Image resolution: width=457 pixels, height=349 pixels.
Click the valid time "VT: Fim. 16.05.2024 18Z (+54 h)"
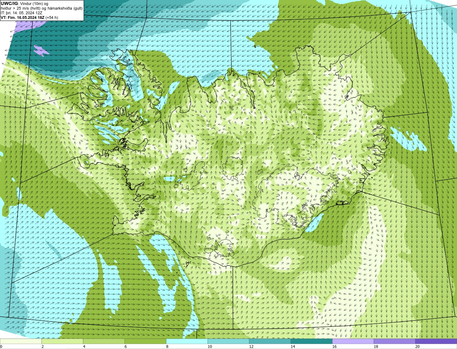coord(29,17)
